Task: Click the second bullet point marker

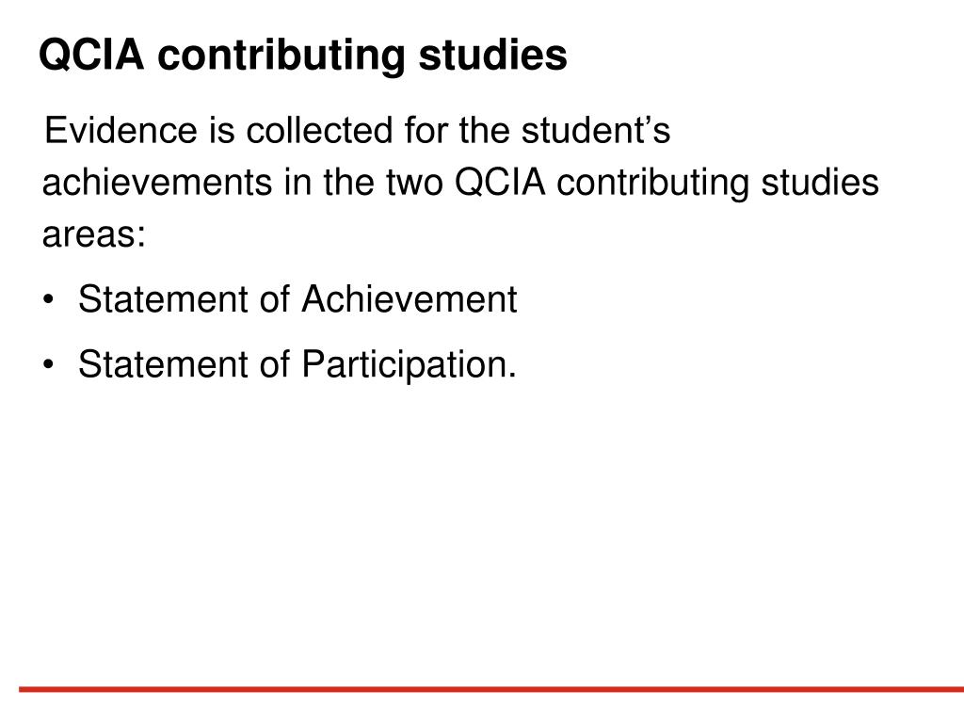Action: point(49,364)
